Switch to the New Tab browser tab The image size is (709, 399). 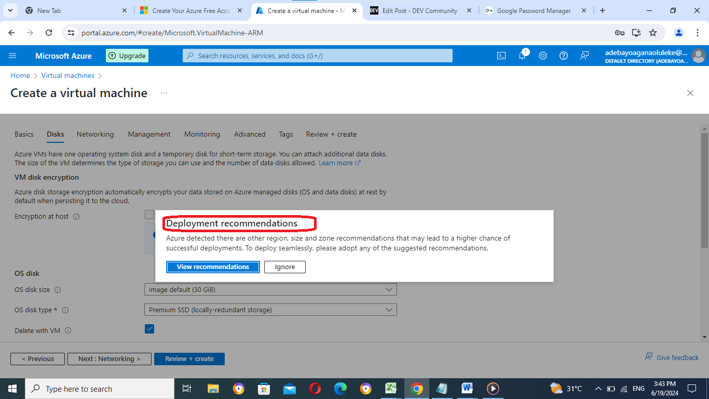[x=75, y=10]
